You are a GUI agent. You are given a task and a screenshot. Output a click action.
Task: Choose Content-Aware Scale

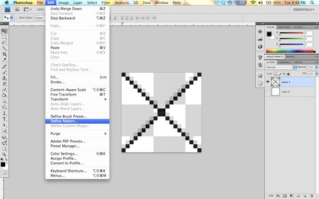tap(77, 90)
